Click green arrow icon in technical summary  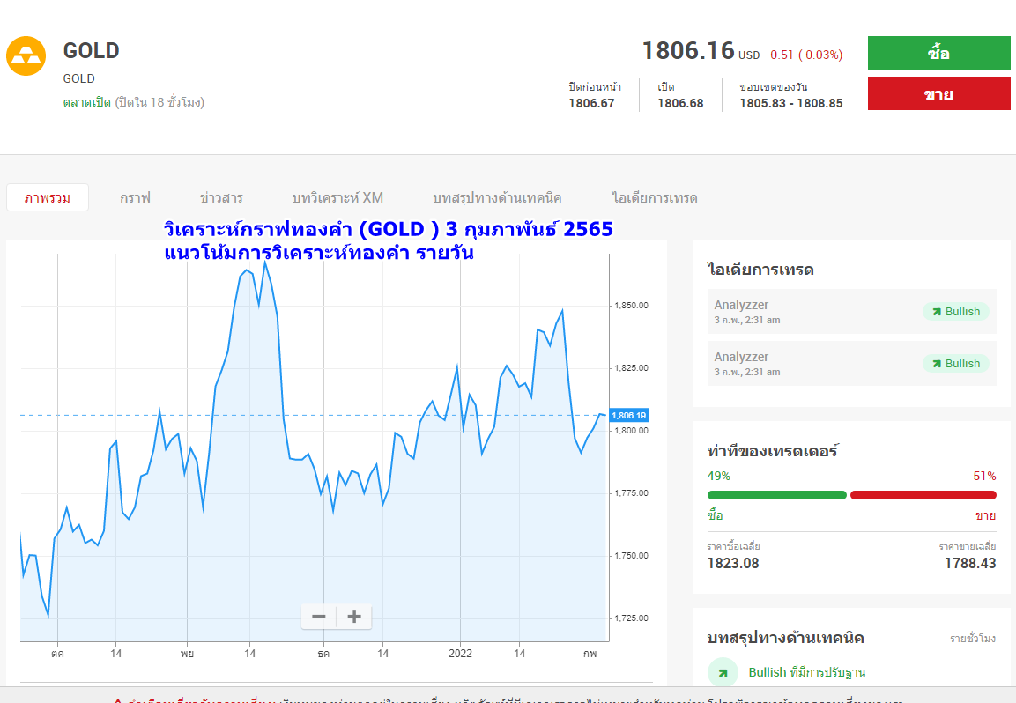click(x=723, y=672)
